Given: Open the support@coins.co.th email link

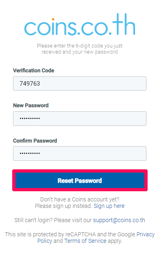Looking at the screenshot, I should click(x=119, y=220).
